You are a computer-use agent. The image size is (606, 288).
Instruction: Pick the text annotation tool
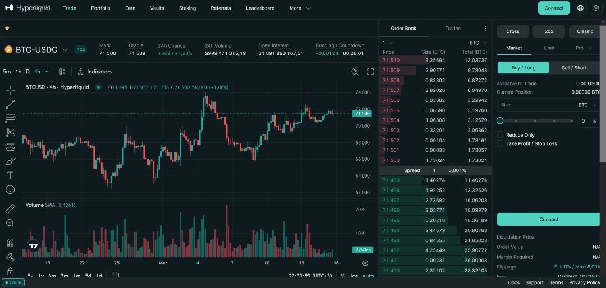[10, 175]
